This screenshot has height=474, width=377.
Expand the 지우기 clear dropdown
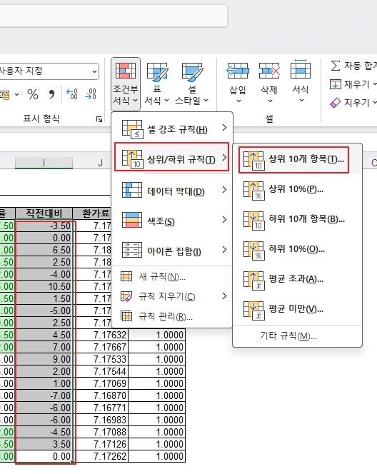353,103
